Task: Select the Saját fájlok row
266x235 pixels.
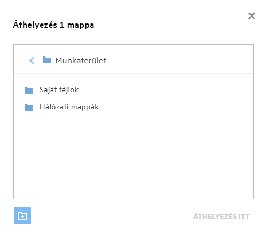Action: pos(134,90)
